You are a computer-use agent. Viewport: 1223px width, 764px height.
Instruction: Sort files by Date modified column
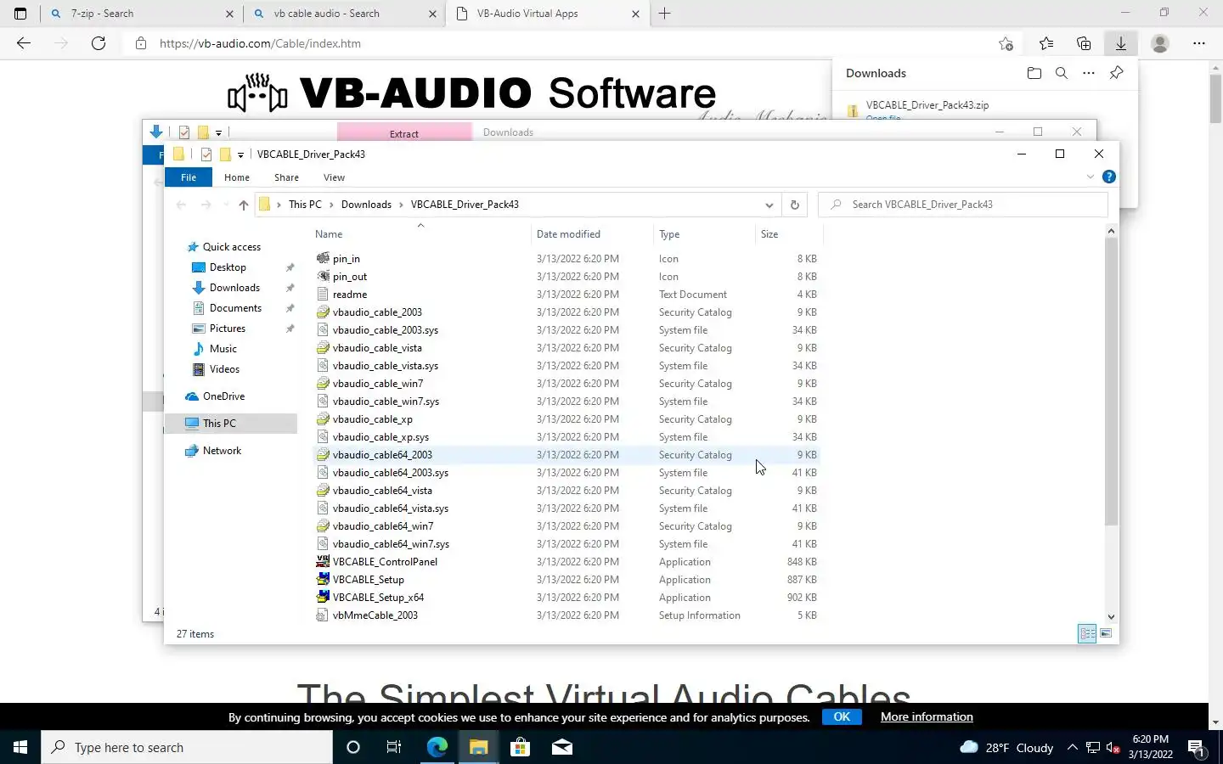coord(592,234)
